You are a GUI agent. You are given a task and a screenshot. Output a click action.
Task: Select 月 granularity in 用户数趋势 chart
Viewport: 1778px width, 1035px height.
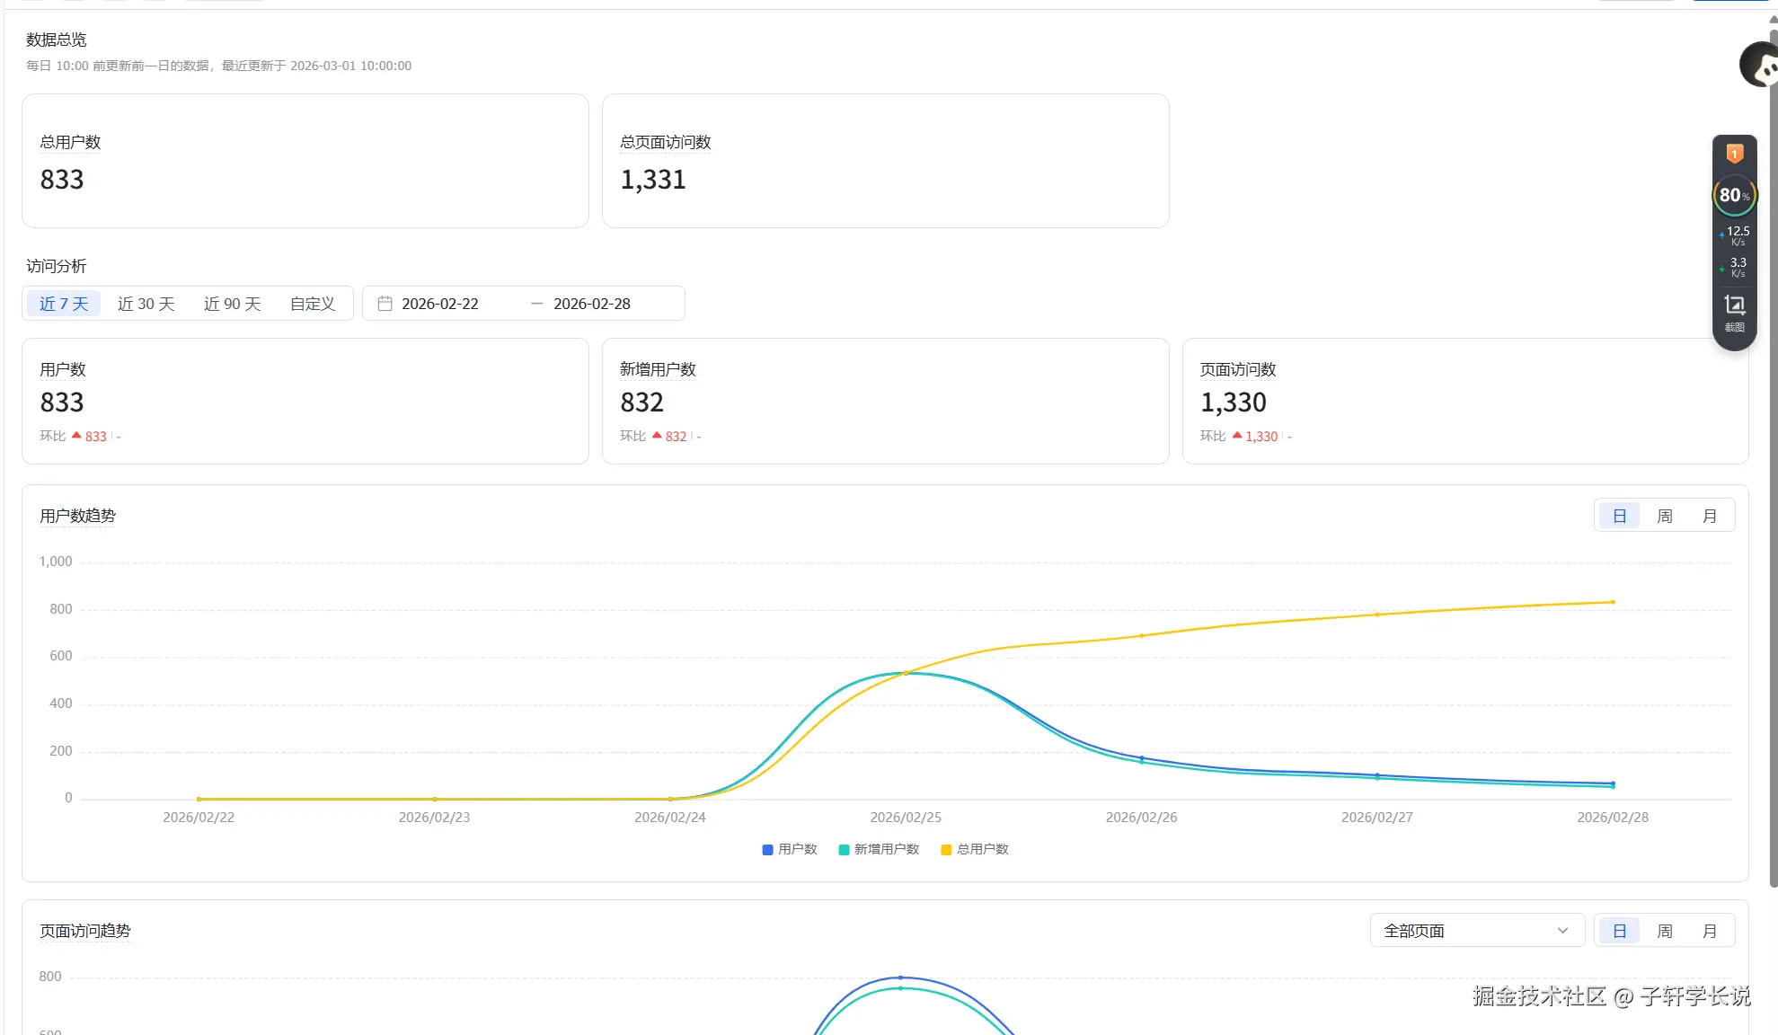point(1709,516)
